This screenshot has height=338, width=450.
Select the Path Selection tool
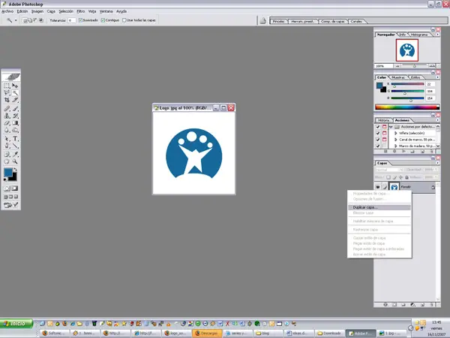click(x=7, y=139)
